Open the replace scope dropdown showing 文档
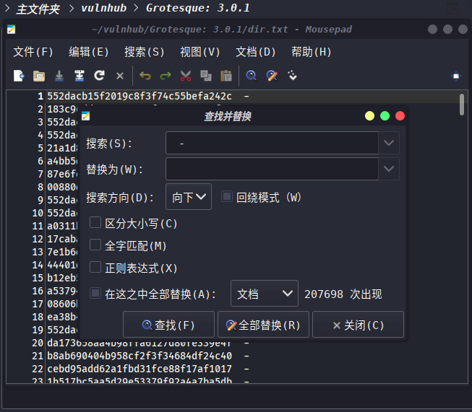This screenshot has width=472, height=412. point(265,294)
